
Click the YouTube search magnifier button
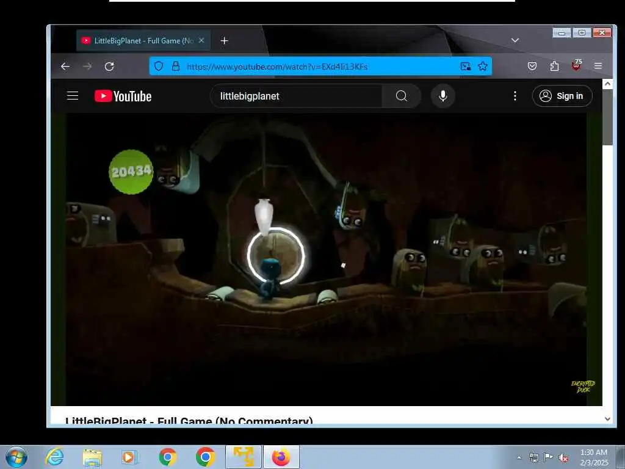pyautogui.click(x=402, y=96)
